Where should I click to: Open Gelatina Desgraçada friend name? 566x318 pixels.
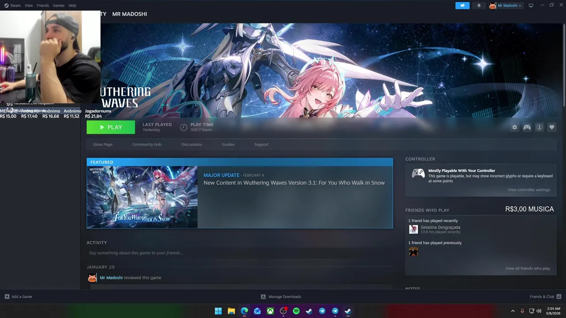tap(440, 227)
